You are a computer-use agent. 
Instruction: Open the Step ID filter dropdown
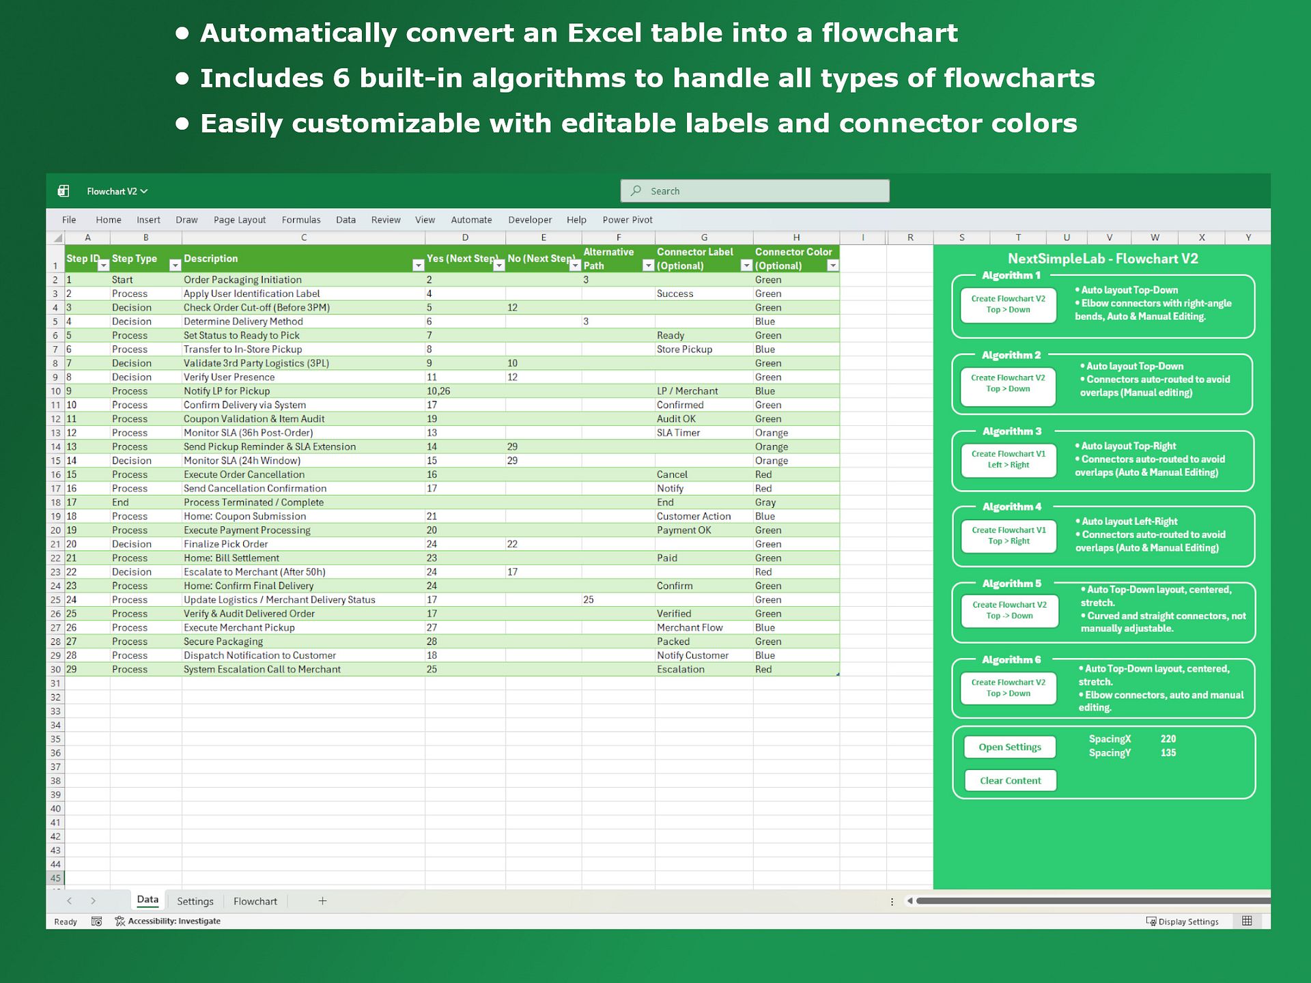point(104,266)
